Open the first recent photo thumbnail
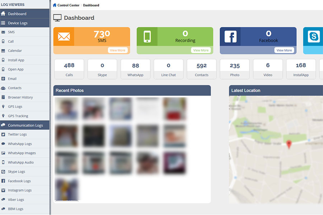This screenshot has width=323, height=215. coord(66,109)
